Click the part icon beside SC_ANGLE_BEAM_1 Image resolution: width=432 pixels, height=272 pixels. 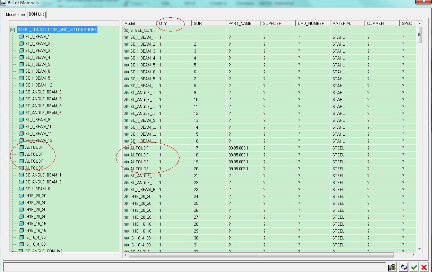(21, 175)
